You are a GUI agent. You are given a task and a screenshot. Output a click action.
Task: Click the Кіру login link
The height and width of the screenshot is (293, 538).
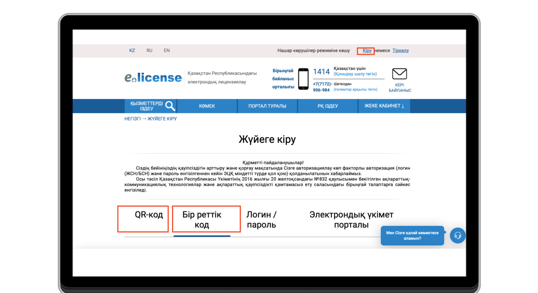click(x=367, y=50)
